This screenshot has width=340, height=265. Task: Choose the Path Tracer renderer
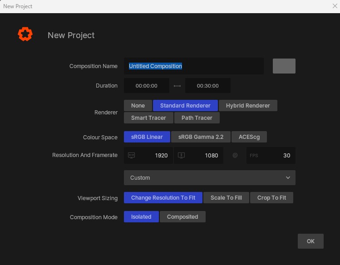(197, 118)
